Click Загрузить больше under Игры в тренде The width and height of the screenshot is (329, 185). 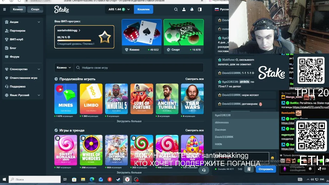tap(129, 172)
